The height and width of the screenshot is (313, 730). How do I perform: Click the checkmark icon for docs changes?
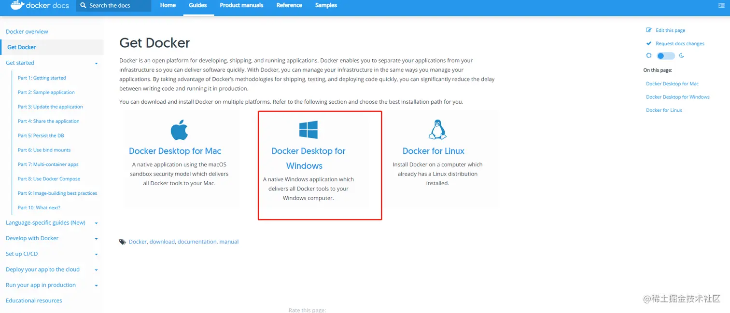coord(649,43)
